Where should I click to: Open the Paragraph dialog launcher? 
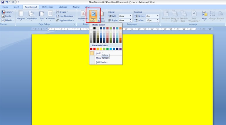pyautogui.click(x=158, y=24)
